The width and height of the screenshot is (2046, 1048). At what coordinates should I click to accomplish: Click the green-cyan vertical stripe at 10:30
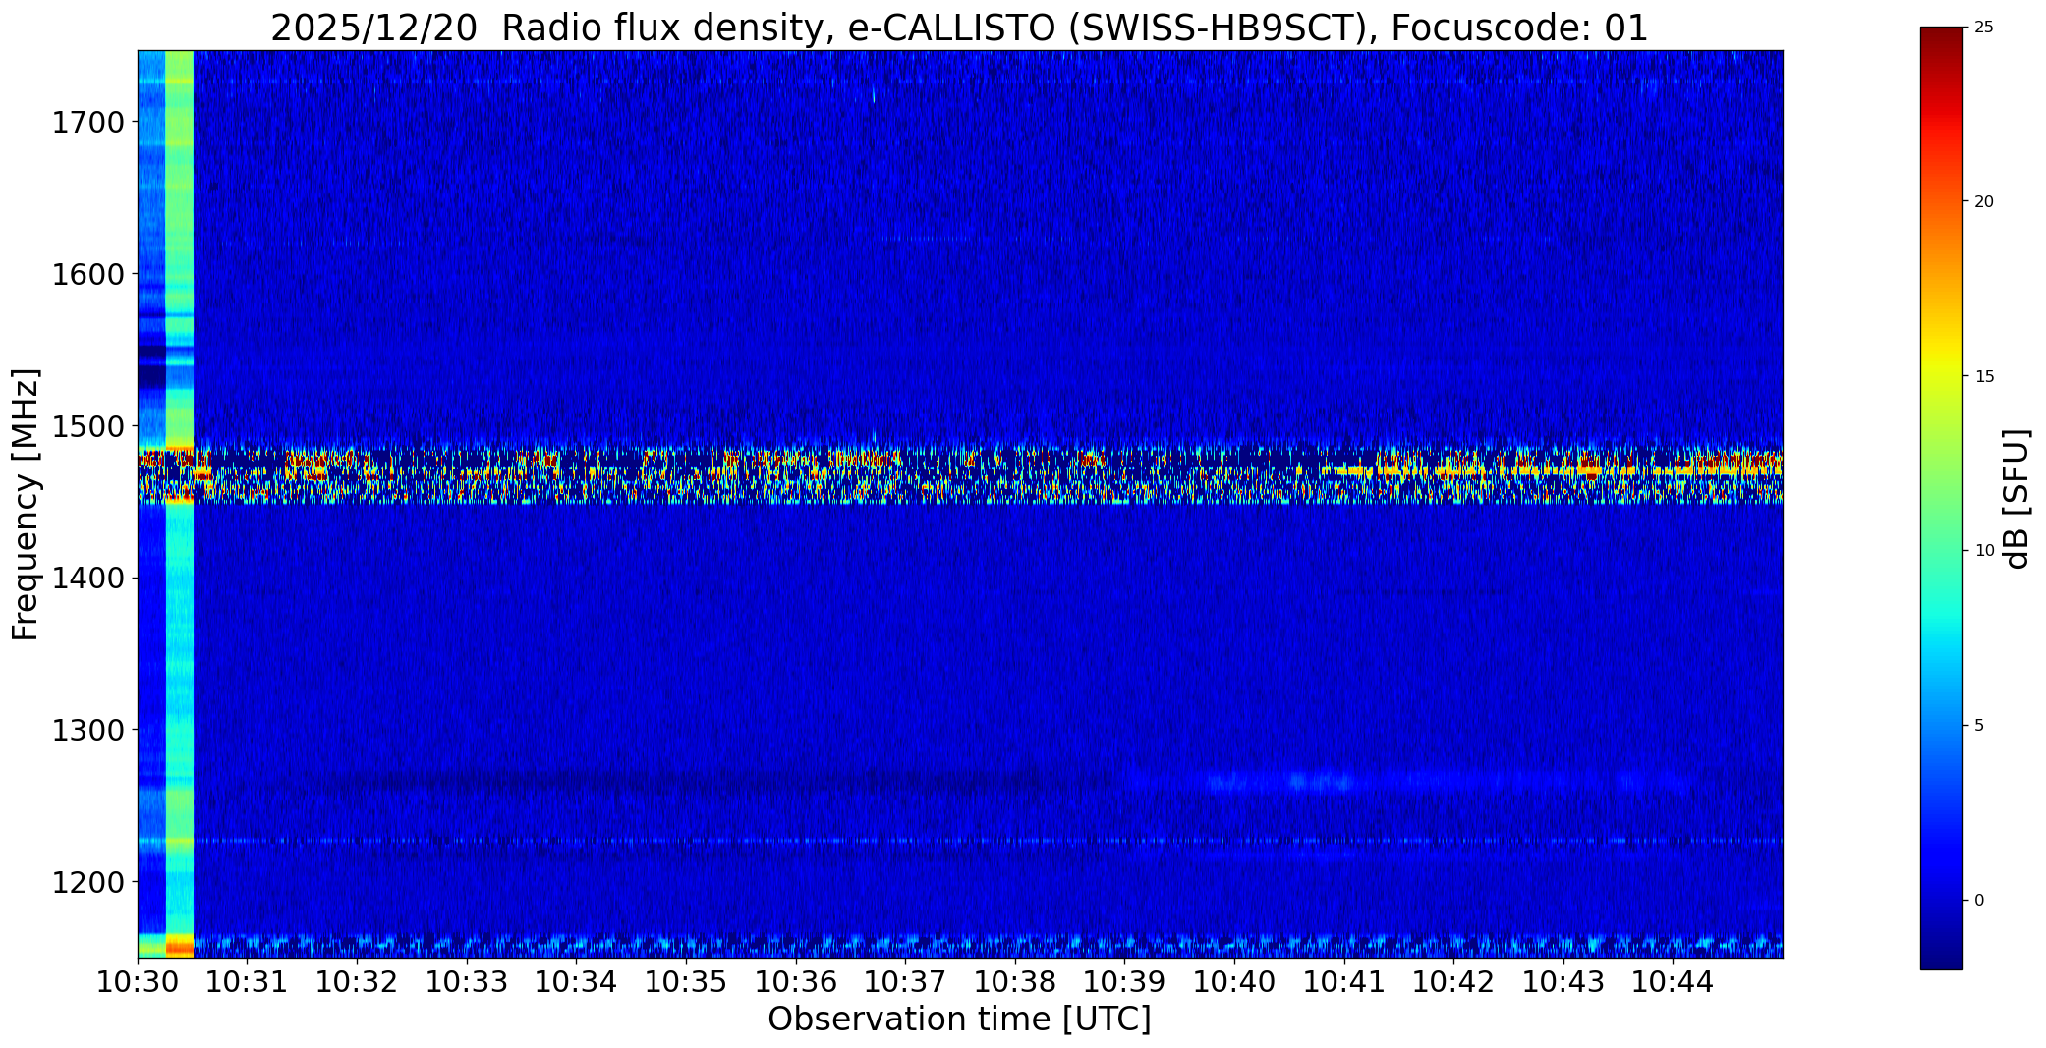tap(180, 504)
